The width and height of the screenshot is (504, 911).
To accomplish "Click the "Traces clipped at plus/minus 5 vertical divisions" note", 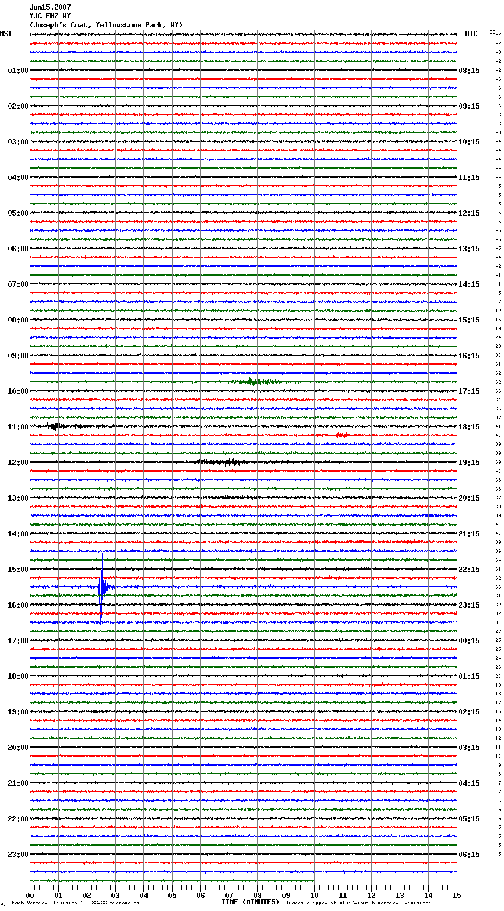I will (x=358, y=903).
